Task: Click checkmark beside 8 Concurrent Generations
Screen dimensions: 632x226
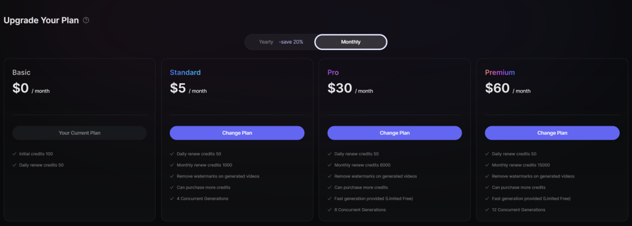Action: click(330, 210)
